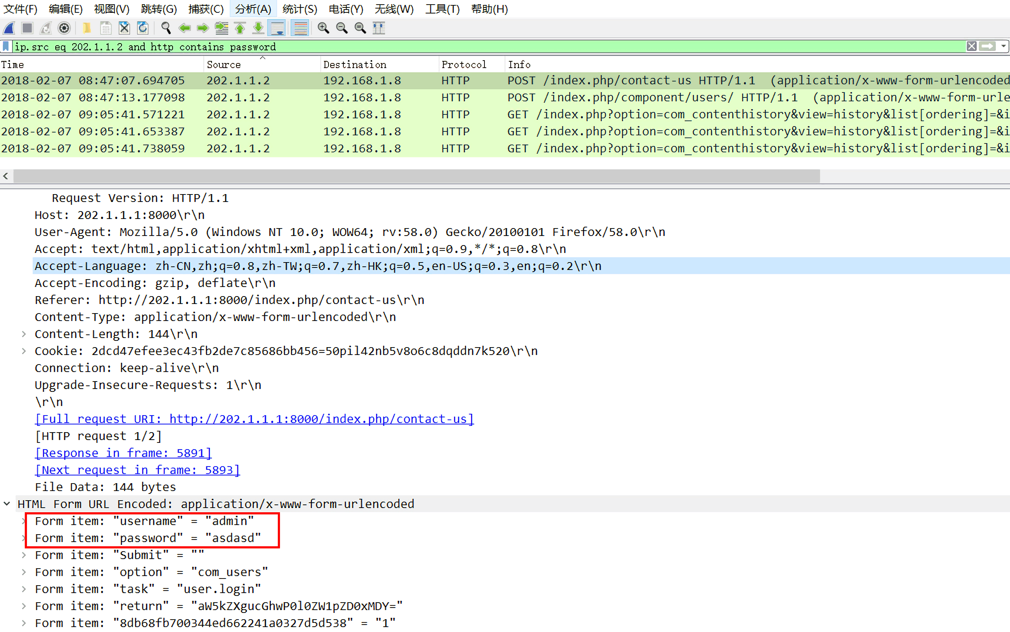Expand the Cookie header field
The height and width of the screenshot is (632, 1010).
[x=24, y=351]
